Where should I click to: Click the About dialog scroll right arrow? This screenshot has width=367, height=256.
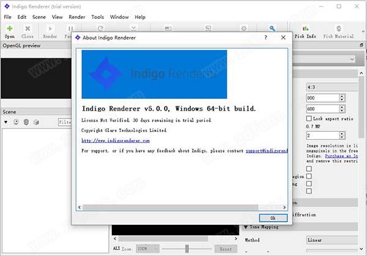(x=284, y=207)
